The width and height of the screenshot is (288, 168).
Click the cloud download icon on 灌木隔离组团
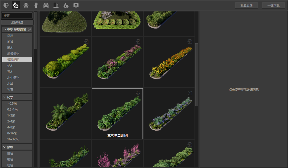138,93
